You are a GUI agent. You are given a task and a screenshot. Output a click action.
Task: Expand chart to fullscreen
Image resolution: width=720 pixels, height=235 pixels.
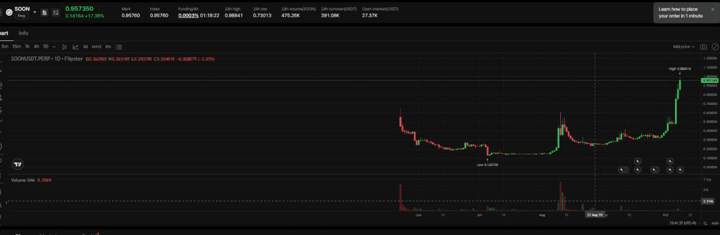click(715, 47)
